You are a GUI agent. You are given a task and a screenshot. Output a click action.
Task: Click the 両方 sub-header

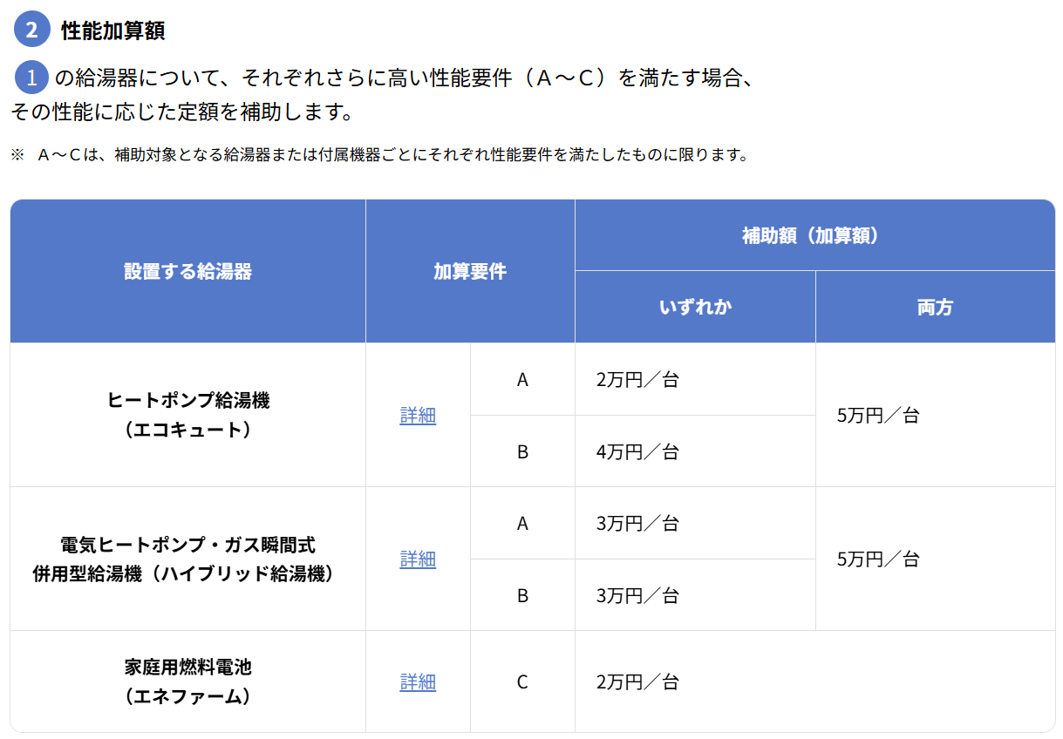coord(935,308)
